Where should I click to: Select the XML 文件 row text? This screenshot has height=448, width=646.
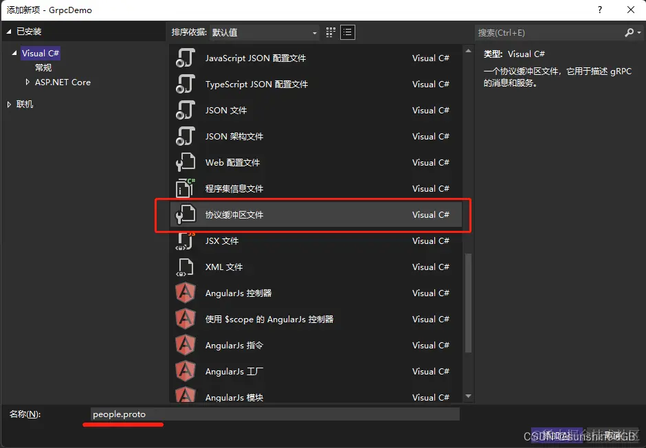(x=224, y=267)
